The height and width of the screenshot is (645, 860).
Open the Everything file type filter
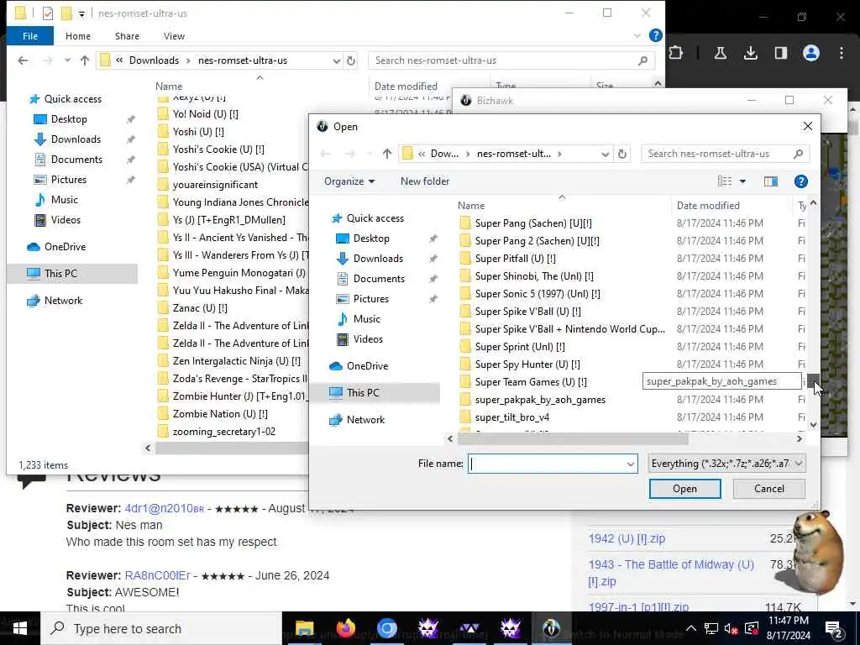pos(726,464)
